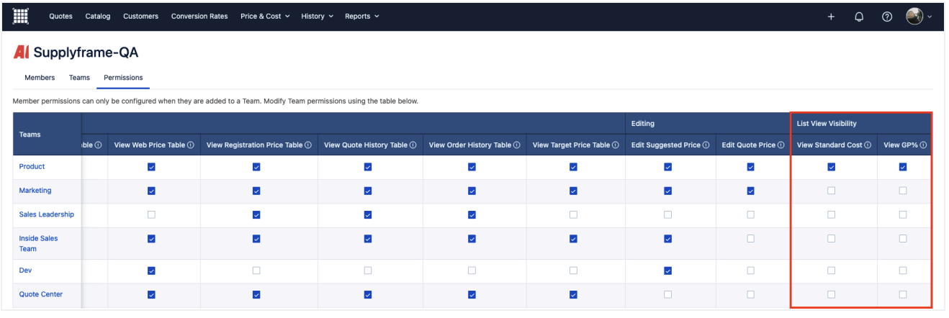The image size is (949, 318).
Task: Click info icon beside View Order History Table
Action: (x=517, y=145)
